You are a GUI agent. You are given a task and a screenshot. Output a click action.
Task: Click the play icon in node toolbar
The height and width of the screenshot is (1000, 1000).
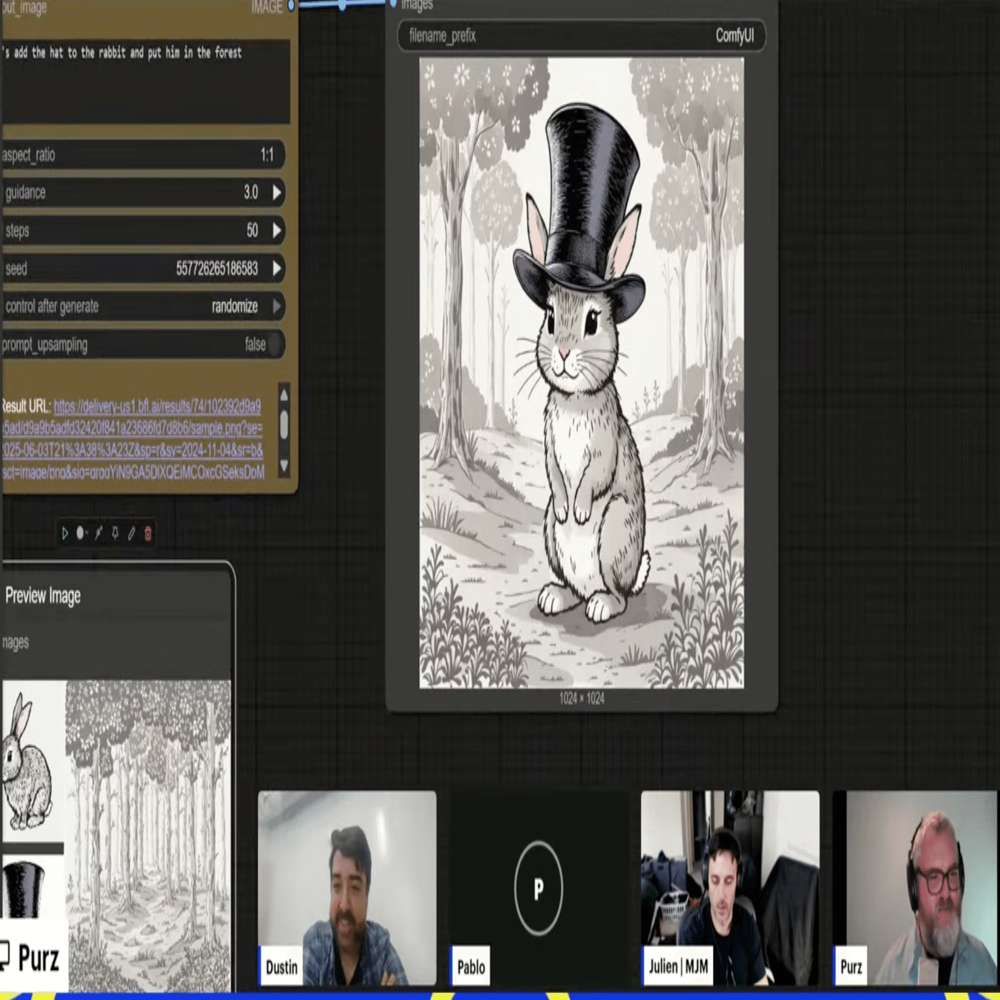pos(65,534)
